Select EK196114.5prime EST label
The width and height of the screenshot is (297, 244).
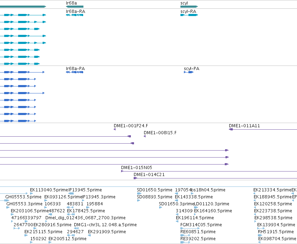coord(195,218)
